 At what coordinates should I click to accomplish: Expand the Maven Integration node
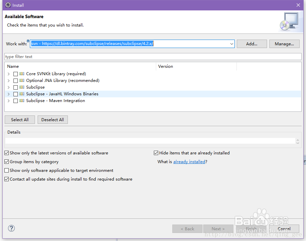click(x=9, y=101)
